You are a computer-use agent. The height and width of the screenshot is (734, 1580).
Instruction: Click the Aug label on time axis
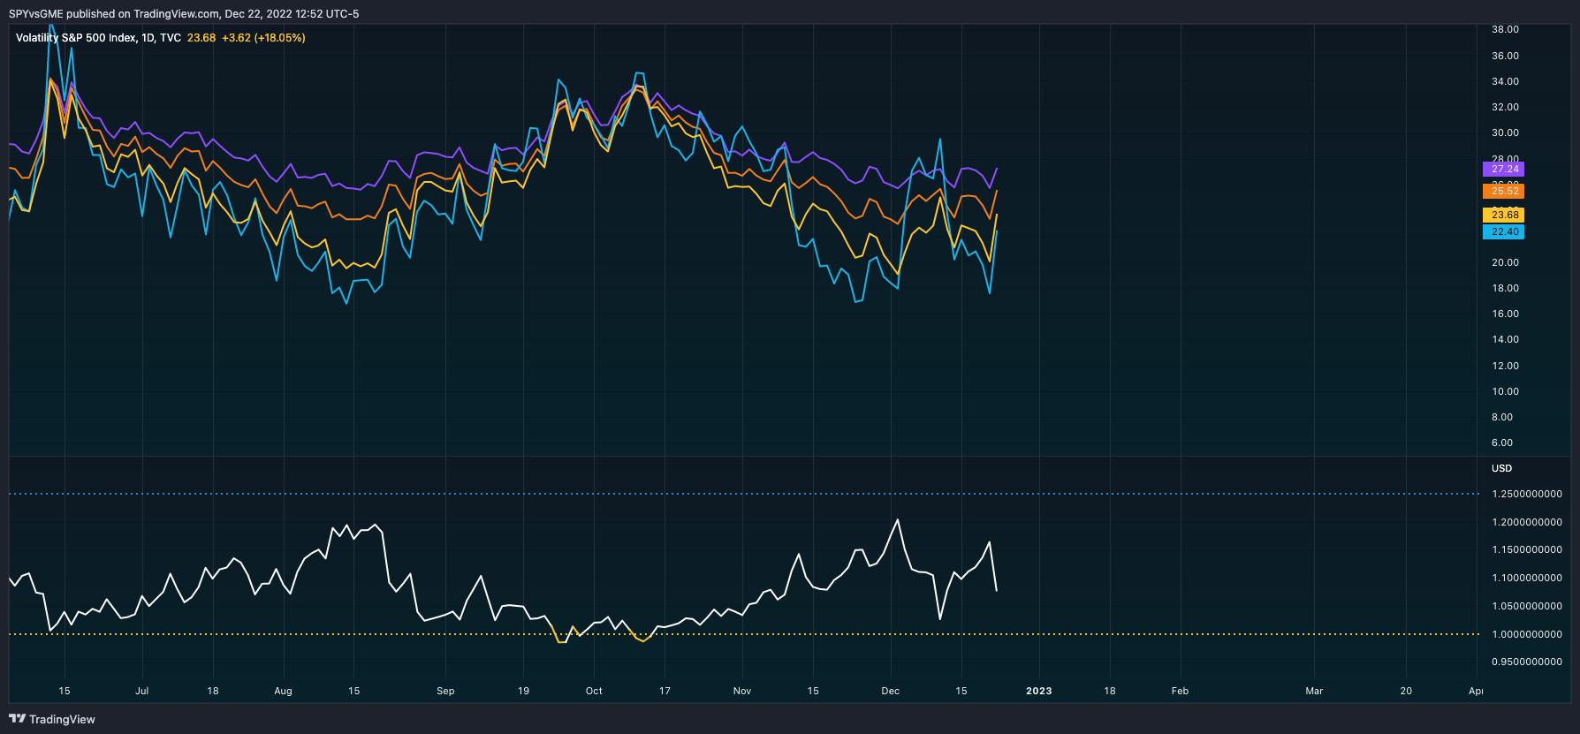click(x=283, y=691)
